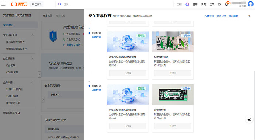Open the 工单 menu in top bar

pyautogui.click(x=212, y=4)
